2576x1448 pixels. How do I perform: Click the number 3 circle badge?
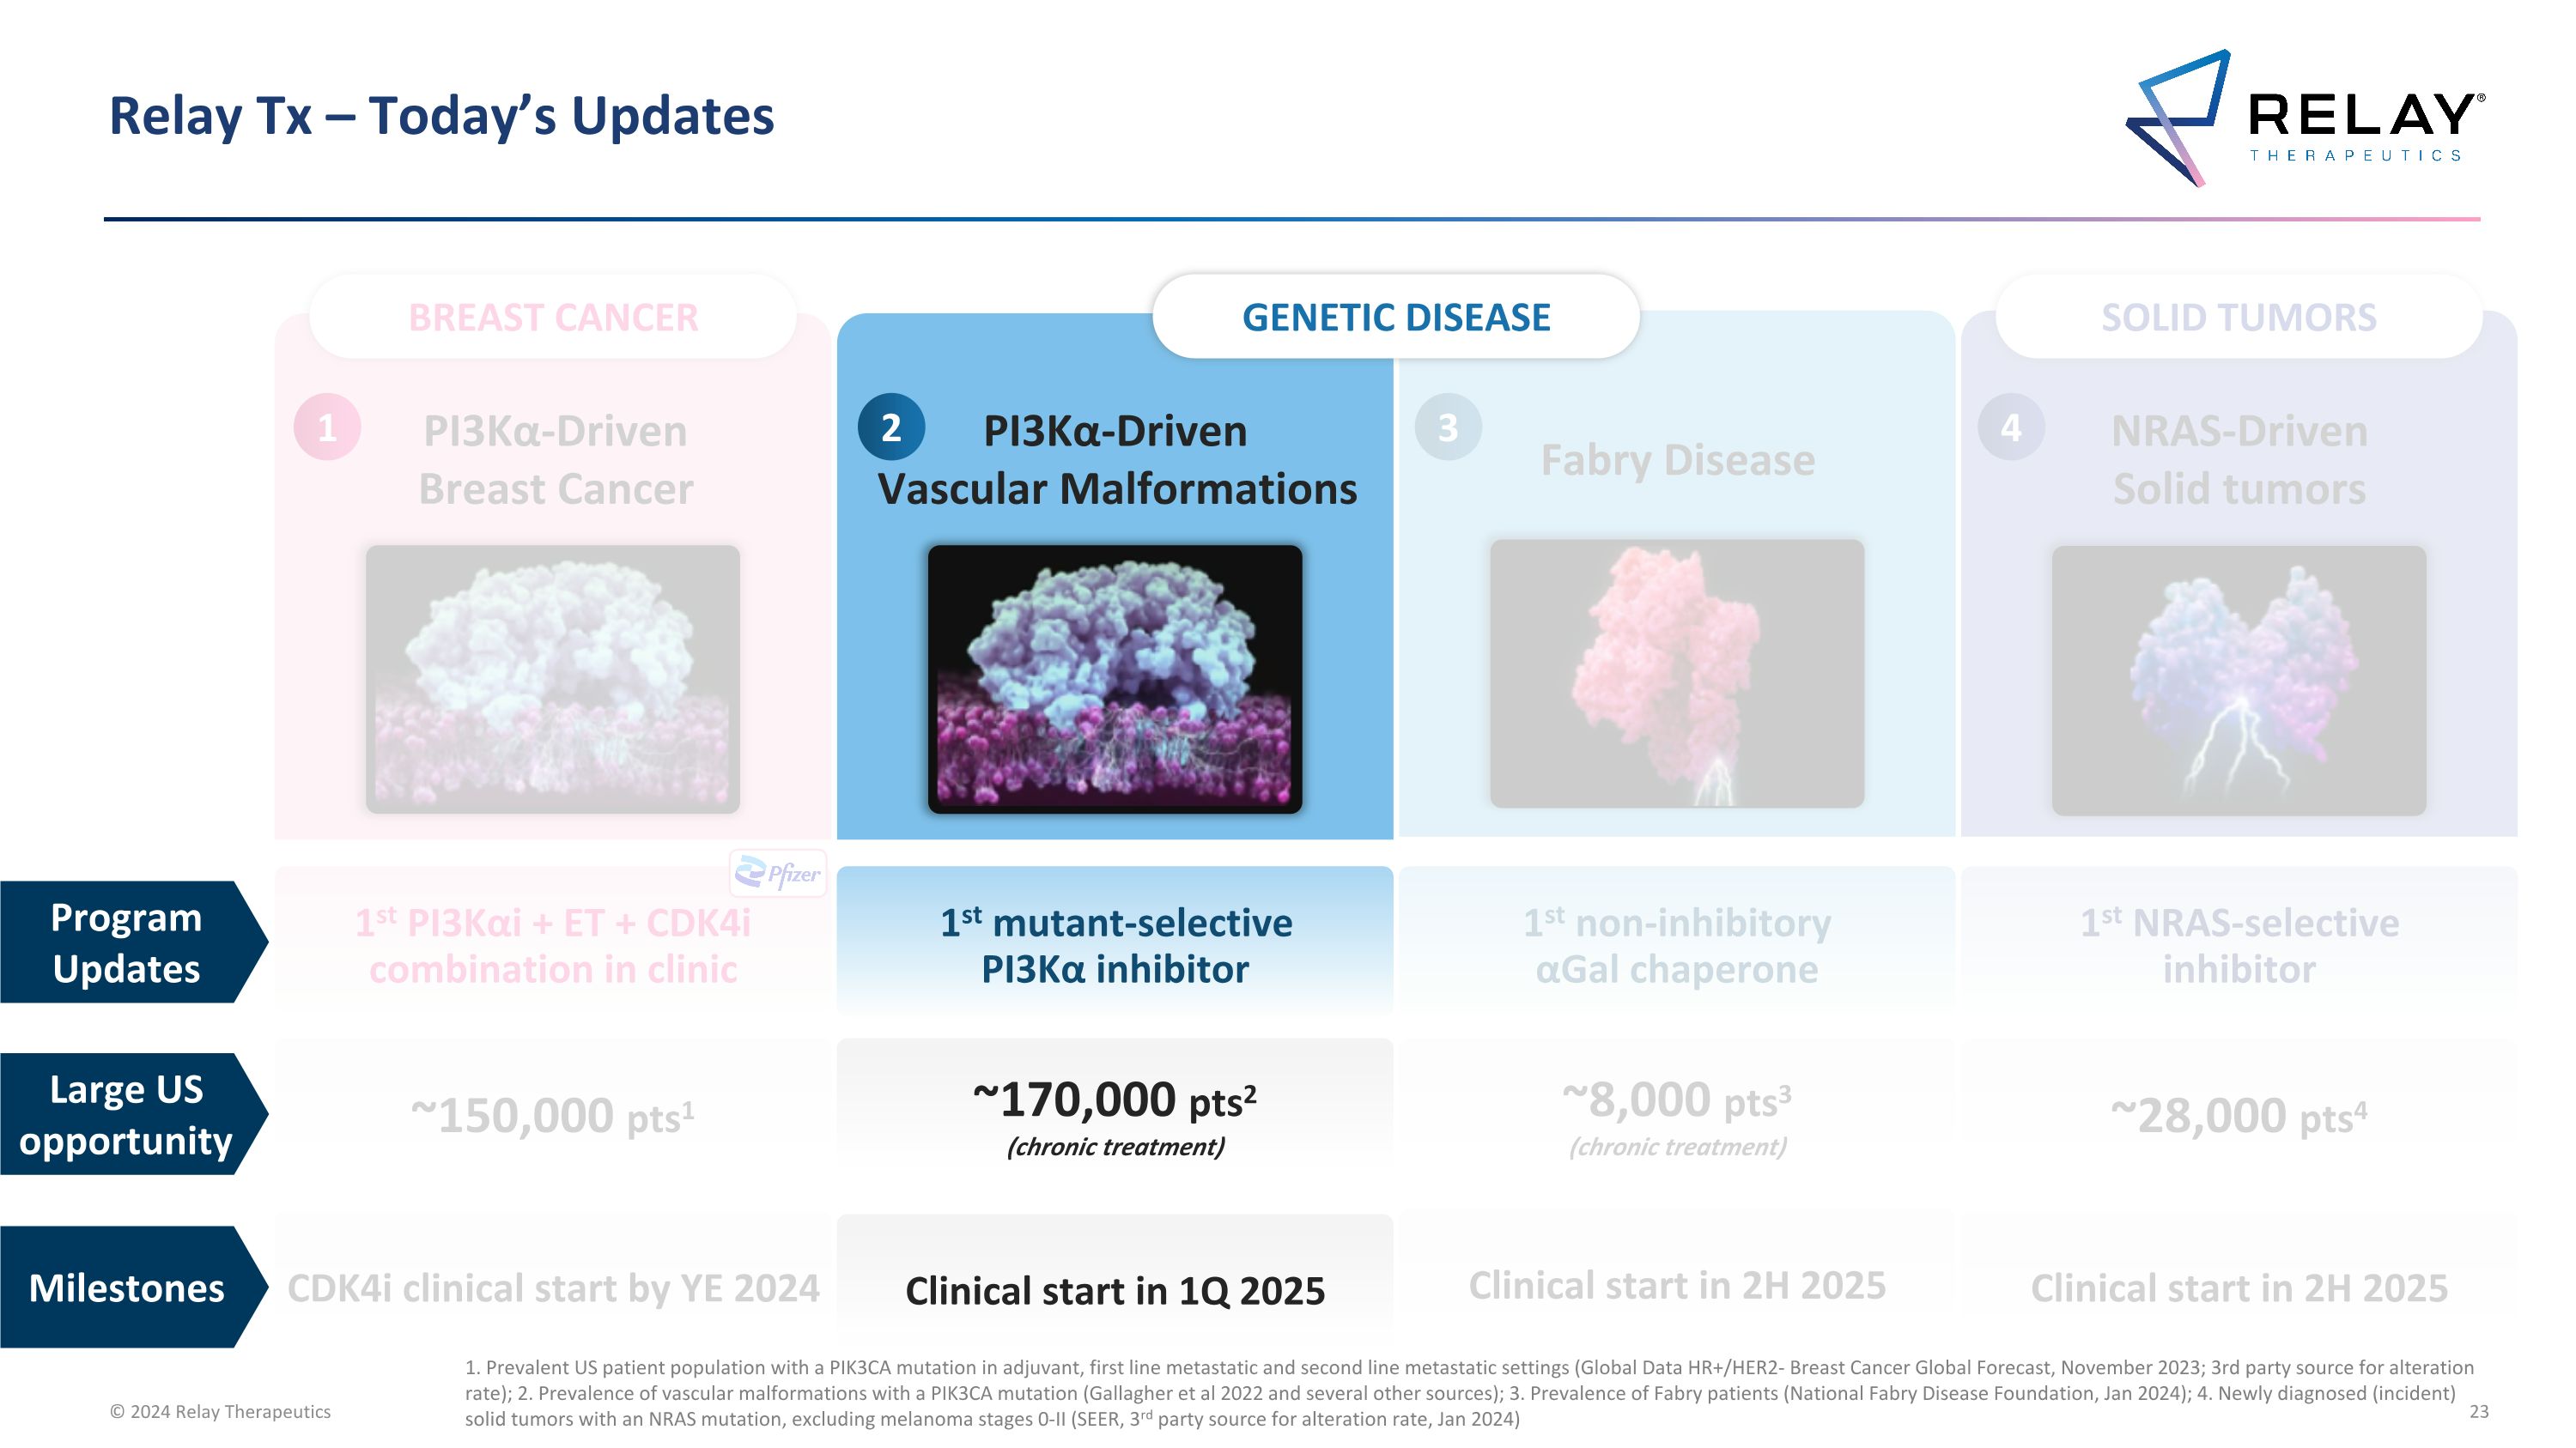[x=1447, y=427]
